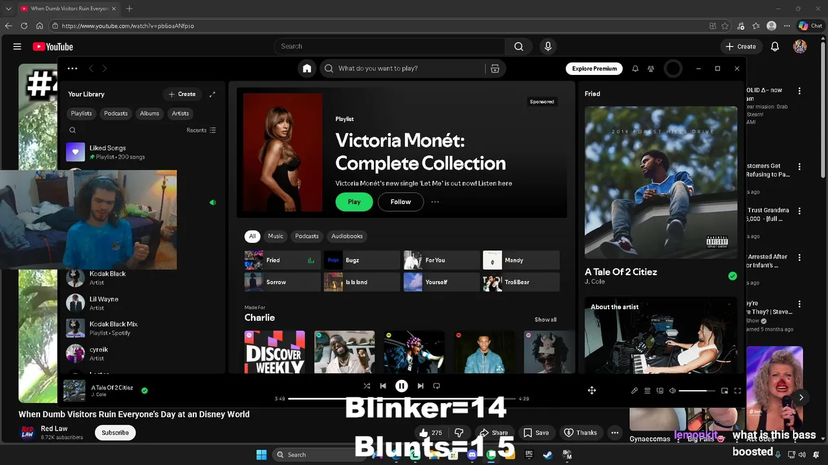Image resolution: width=828 pixels, height=465 pixels.
Task: Dislike the YouTube video
Action: pyautogui.click(x=459, y=433)
